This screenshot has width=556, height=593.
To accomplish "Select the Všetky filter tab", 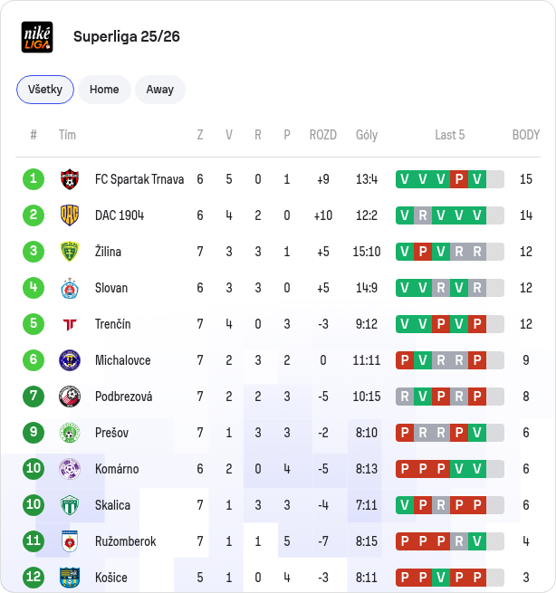I will [x=45, y=90].
